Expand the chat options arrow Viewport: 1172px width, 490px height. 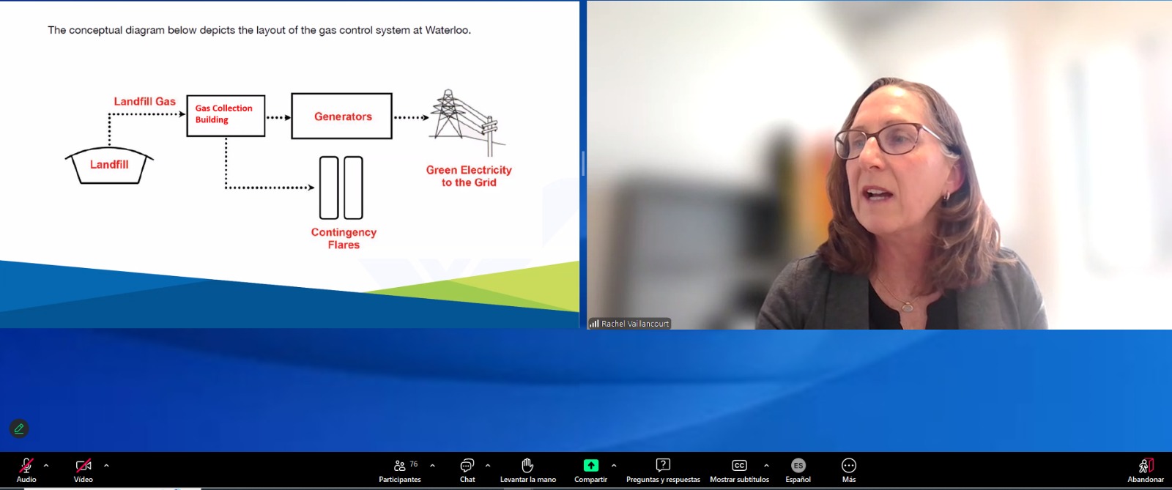pyautogui.click(x=488, y=465)
